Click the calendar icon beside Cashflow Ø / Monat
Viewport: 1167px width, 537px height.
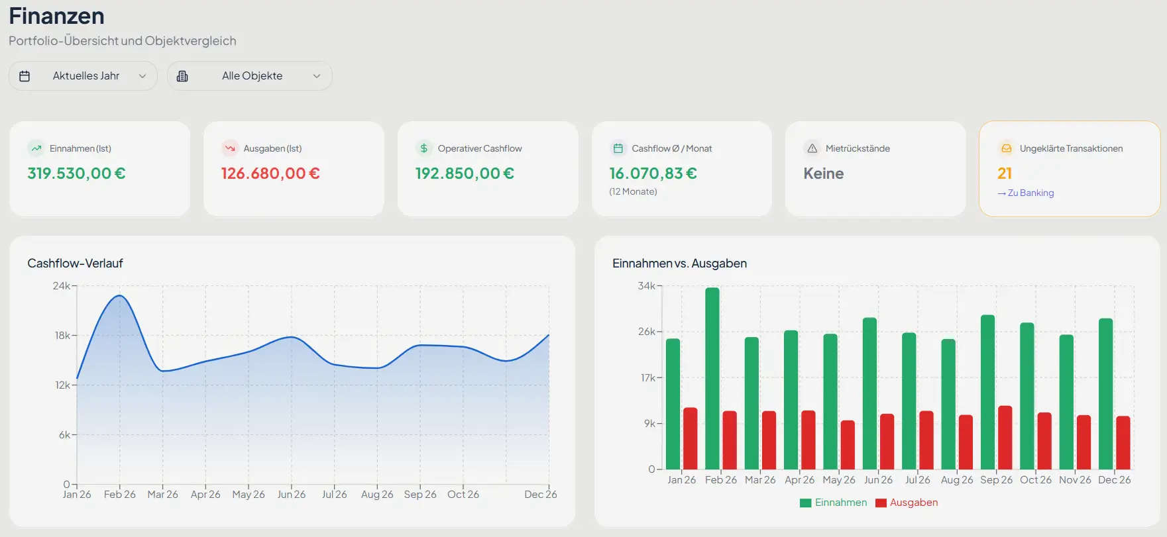(x=618, y=148)
